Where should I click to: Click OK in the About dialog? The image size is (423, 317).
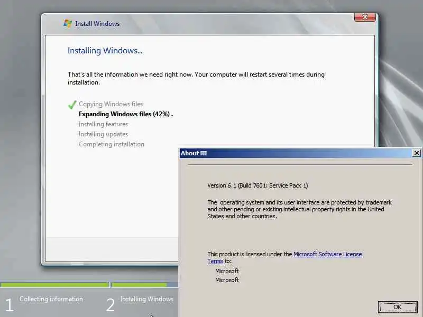[398, 307]
